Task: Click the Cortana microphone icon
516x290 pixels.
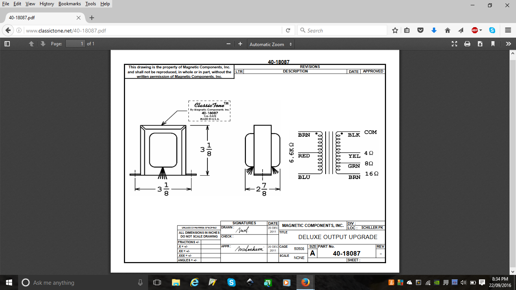Action: (140, 282)
